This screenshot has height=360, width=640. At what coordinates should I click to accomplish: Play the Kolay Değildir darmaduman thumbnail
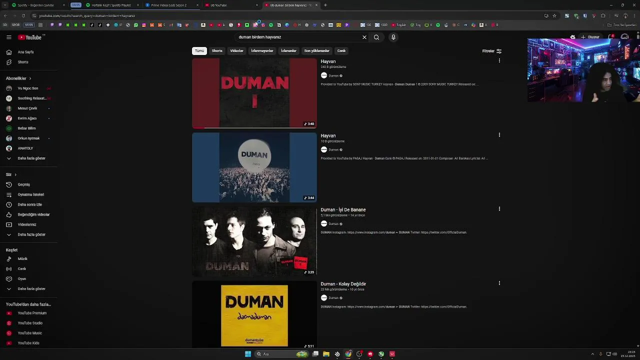click(x=254, y=315)
